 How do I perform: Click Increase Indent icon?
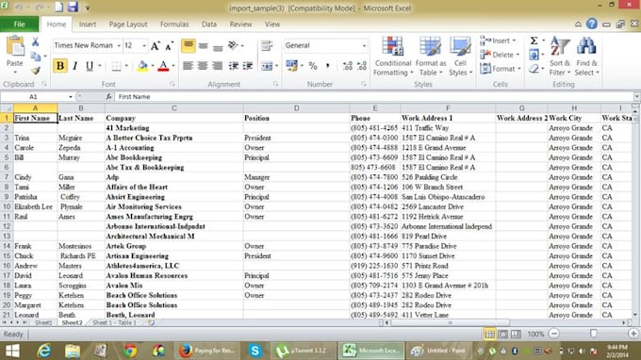pos(248,66)
